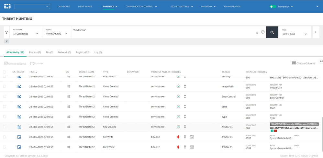
Task: Switch to the Registry (12) tab
Action: (x=83, y=52)
